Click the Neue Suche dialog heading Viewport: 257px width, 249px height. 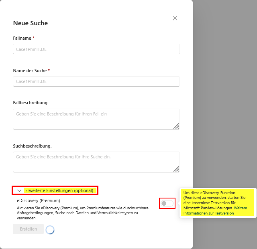31,23
